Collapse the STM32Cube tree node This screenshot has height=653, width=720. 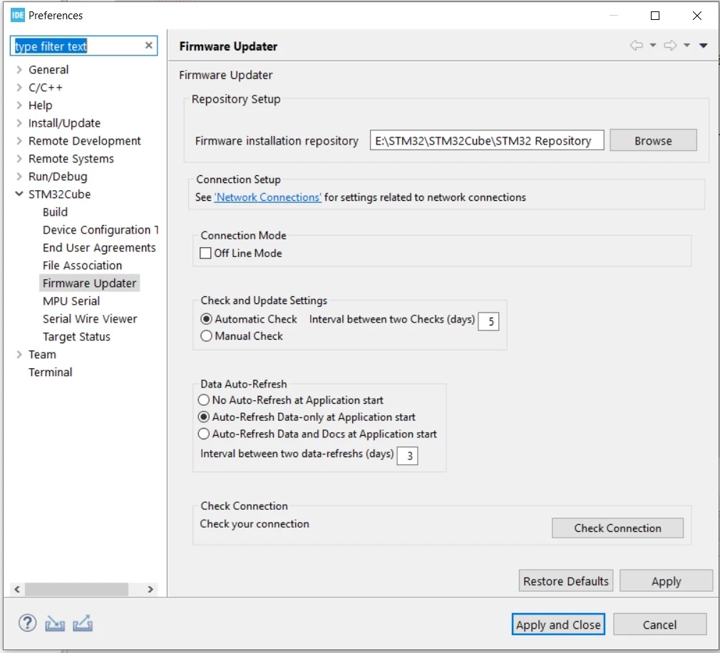click(19, 194)
